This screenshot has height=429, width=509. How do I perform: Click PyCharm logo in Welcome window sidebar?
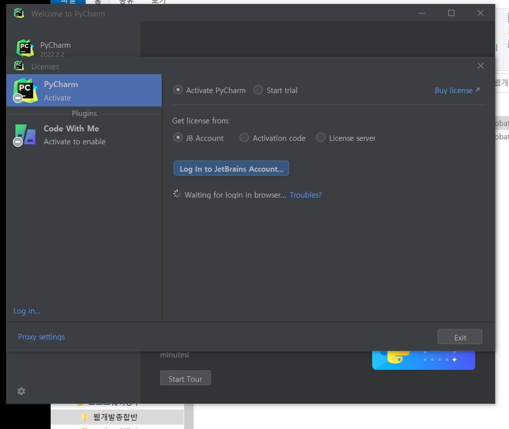pos(25,48)
